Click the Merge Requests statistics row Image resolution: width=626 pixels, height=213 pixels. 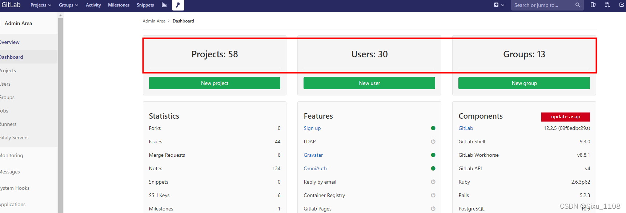pyautogui.click(x=214, y=155)
